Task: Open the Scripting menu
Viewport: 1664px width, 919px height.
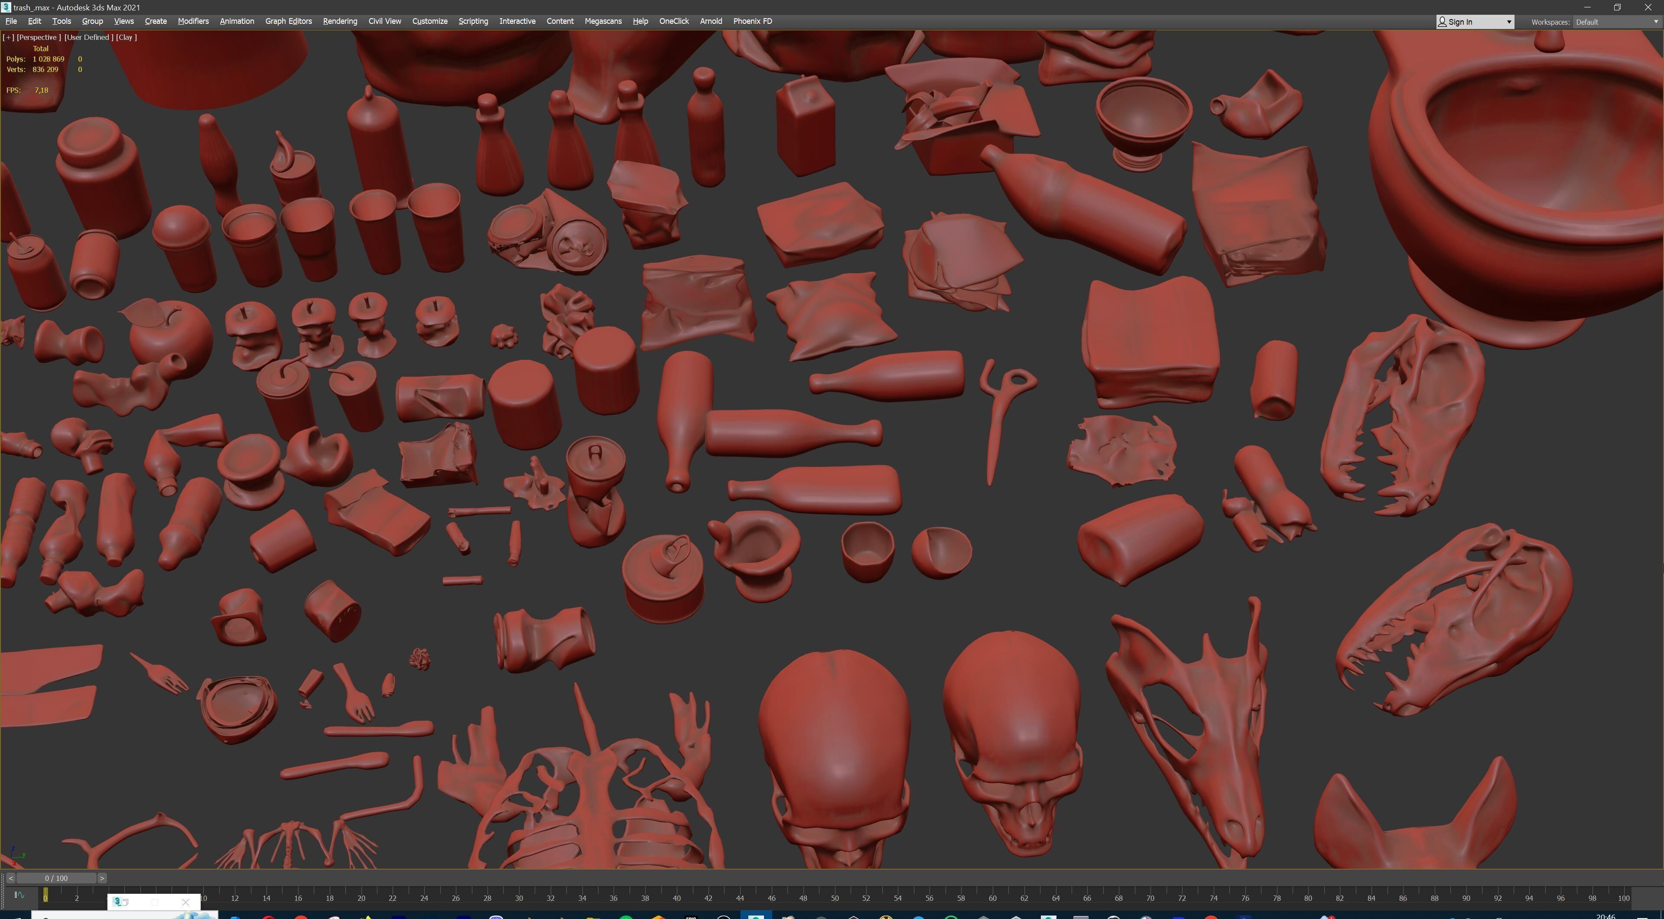Action: coord(473,21)
